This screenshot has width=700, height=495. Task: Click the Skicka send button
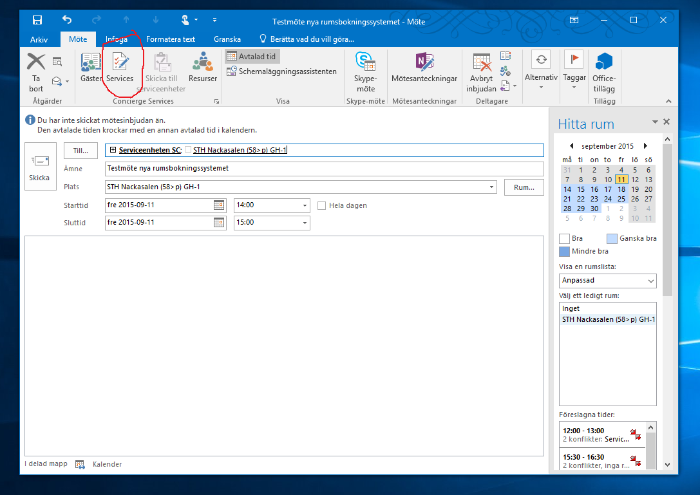(40, 167)
